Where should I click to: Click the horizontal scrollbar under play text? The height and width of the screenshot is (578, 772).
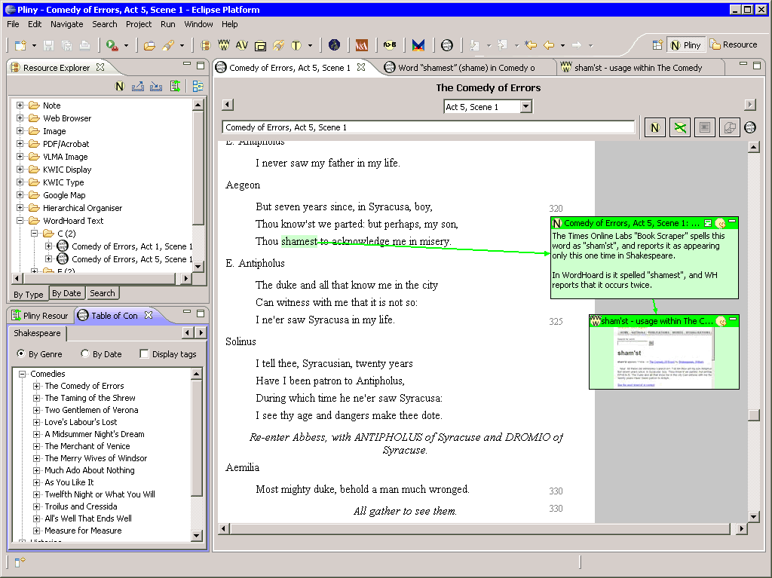(x=480, y=529)
